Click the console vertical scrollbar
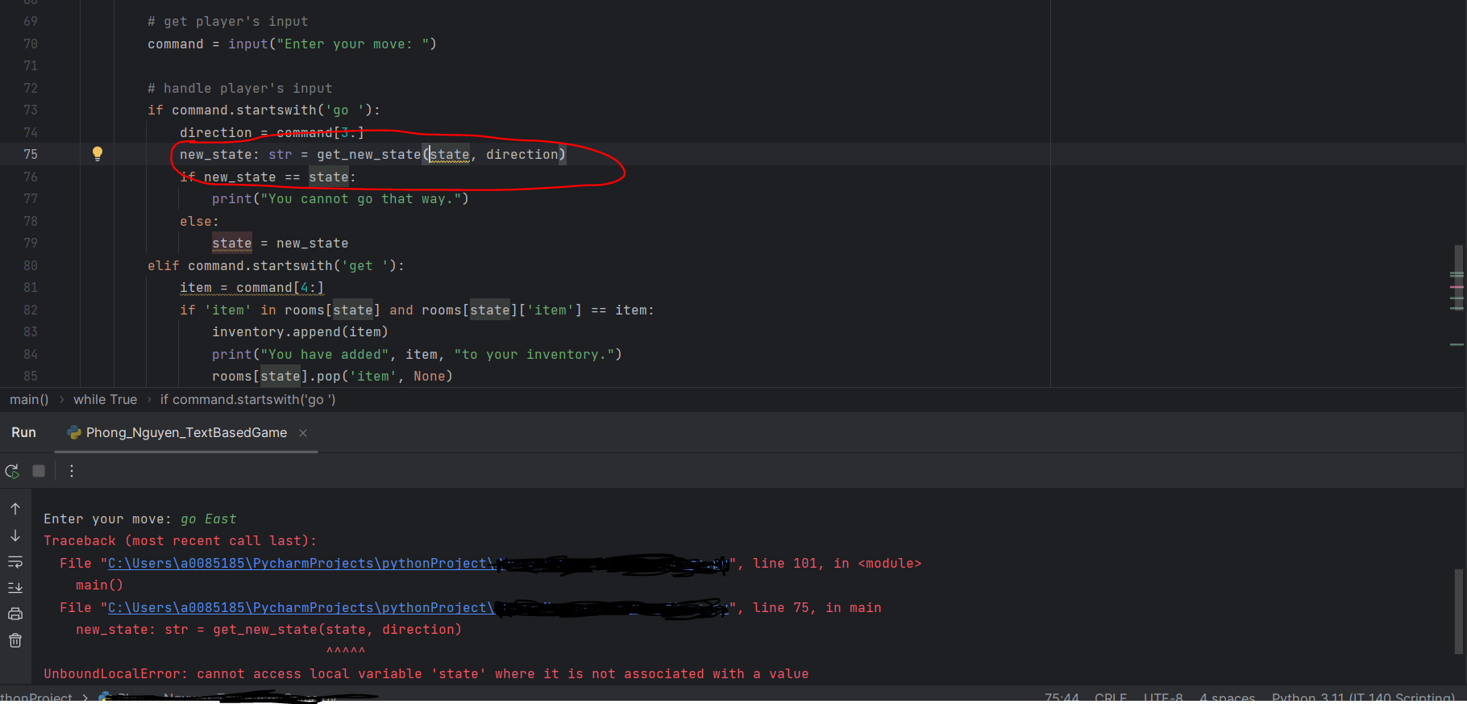This screenshot has width=1467, height=704. [1458, 611]
